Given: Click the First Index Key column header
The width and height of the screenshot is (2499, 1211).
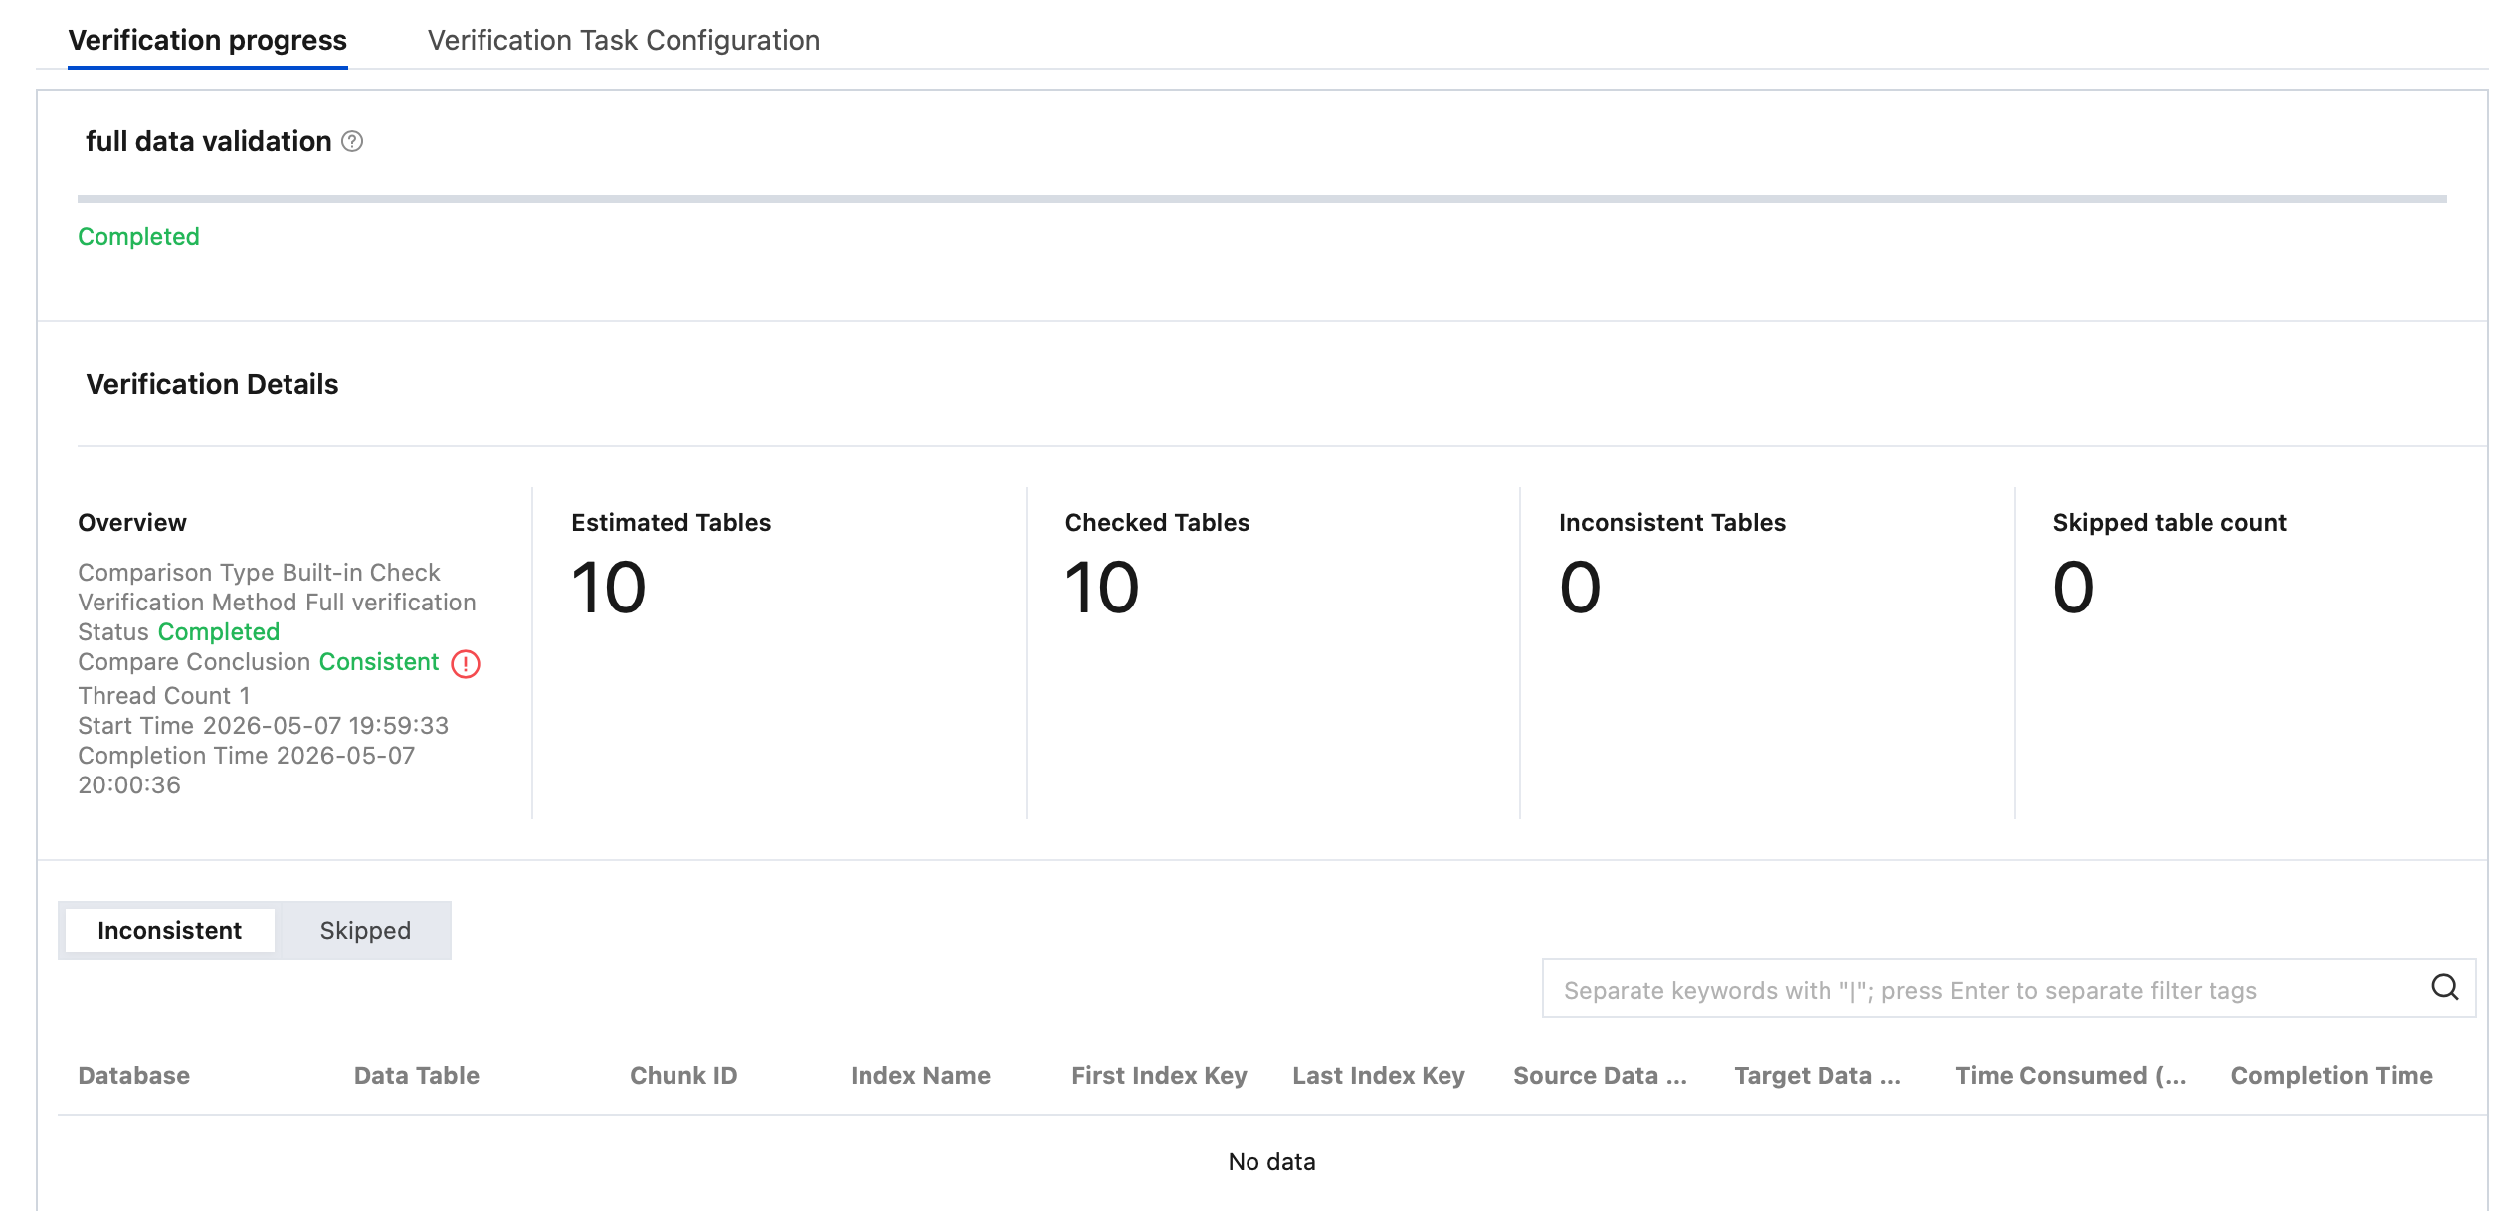Looking at the screenshot, I should 1159,1076.
